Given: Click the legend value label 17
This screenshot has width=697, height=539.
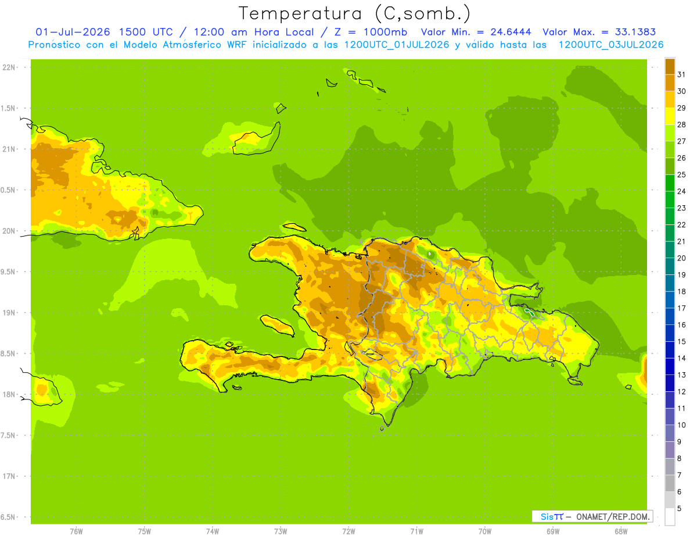Looking at the screenshot, I should [x=681, y=308].
